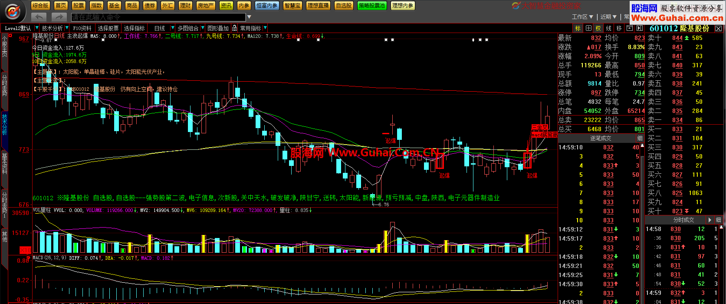Click the 分时成交 panel header

683,220
